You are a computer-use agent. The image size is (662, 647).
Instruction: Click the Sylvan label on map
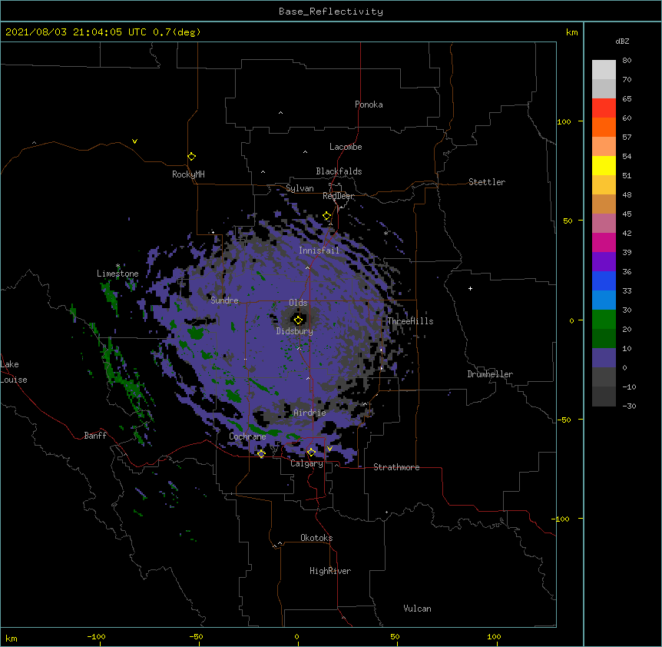point(300,188)
